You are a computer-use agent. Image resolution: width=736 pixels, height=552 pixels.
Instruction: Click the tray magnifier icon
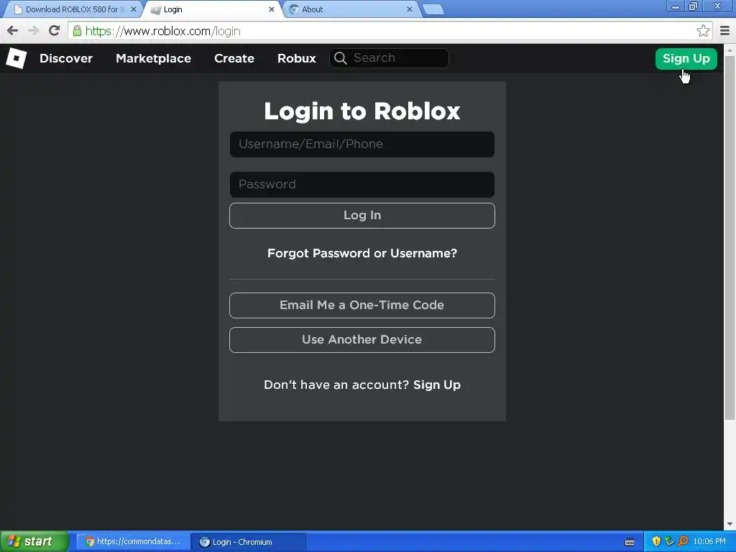coord(683,541)
